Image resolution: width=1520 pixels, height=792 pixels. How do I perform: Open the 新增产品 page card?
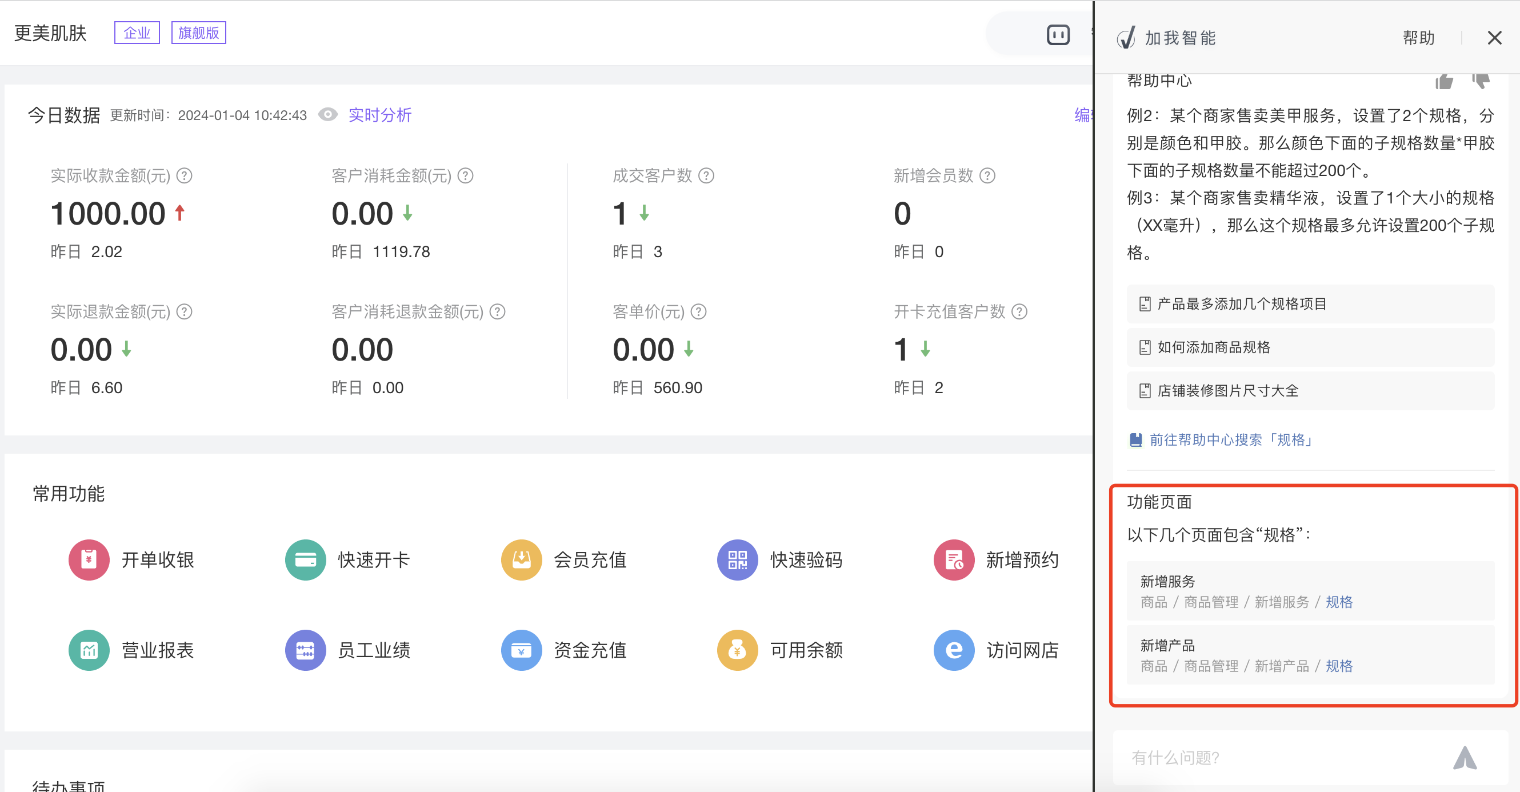pyautogui.click(x=1310, y=655)
